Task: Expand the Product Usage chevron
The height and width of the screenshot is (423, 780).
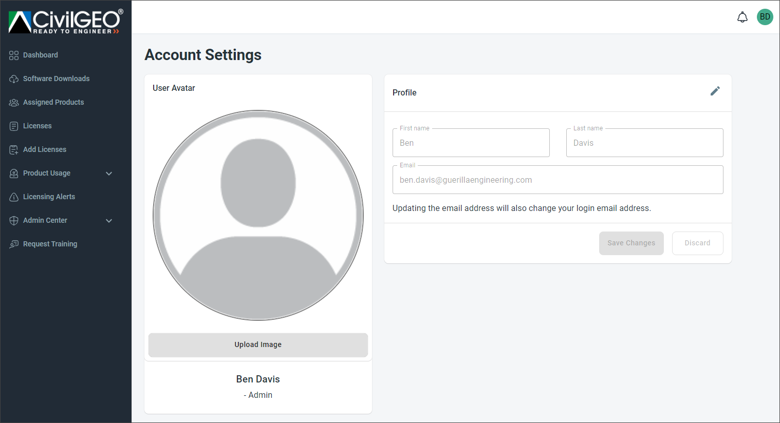Action: tap(109, 174)
